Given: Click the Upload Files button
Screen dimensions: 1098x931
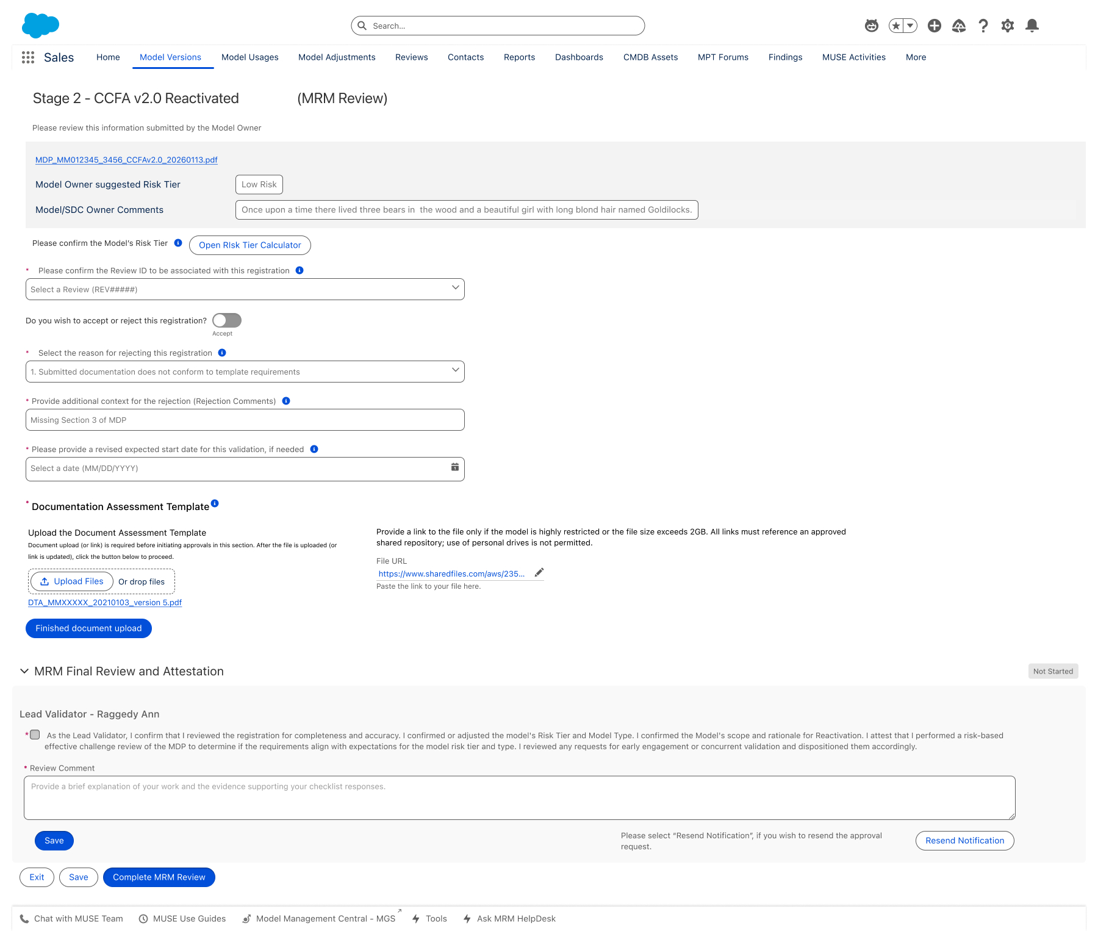Looking at the screenshot, I should [x=72, y=581].
